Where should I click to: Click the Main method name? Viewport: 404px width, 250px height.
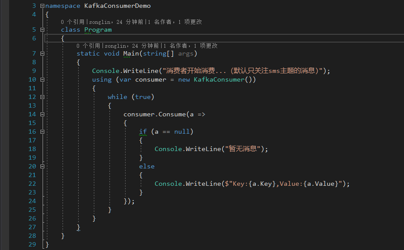pyautogui.click(x=131, y=53)
